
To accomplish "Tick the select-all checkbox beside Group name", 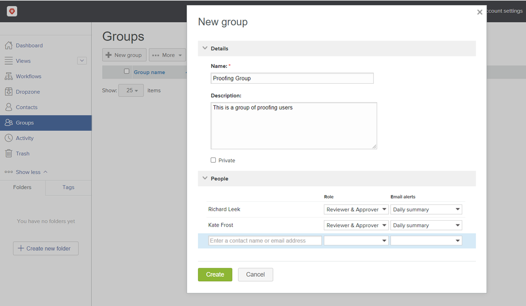I will pyautogui.click(x=126, y=72).
